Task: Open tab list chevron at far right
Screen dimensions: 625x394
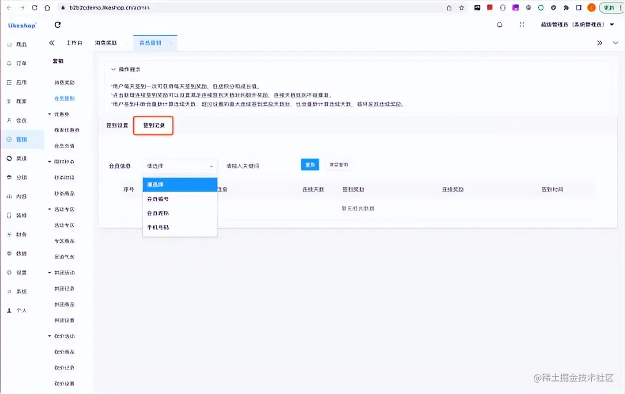Action: click(615, 43)
